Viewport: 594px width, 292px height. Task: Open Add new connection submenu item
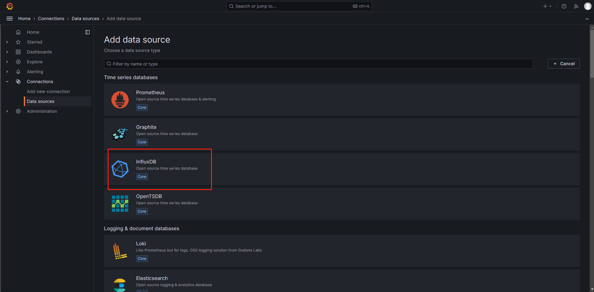pos(48,91)
